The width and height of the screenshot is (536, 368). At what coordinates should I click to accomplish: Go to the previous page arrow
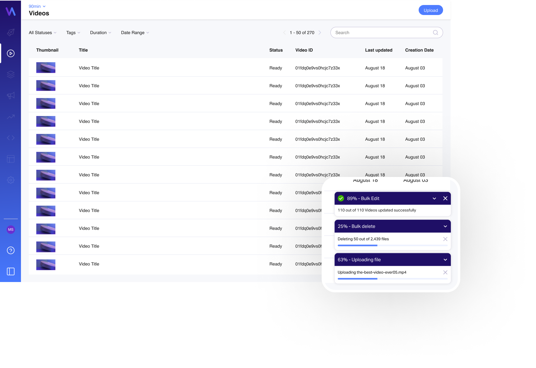coord(284,33)
